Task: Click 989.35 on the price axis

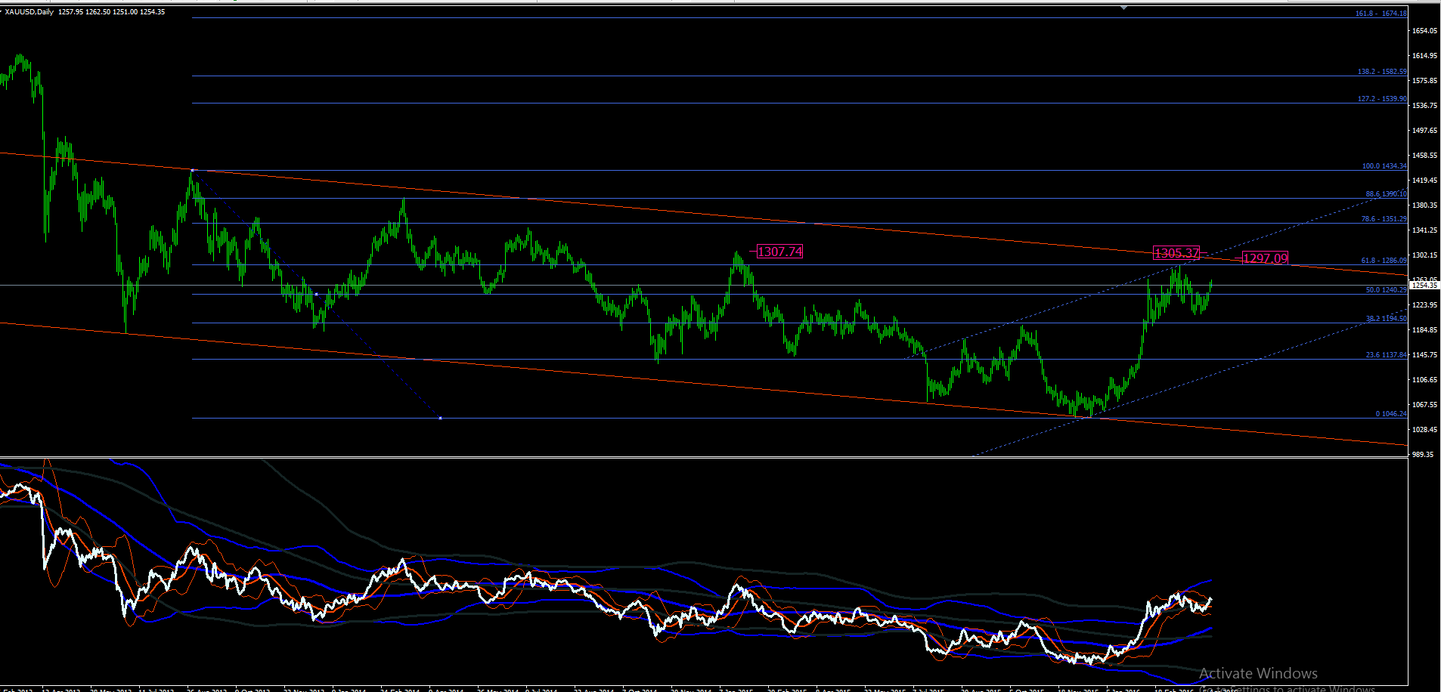Action: click(1424, 455)
